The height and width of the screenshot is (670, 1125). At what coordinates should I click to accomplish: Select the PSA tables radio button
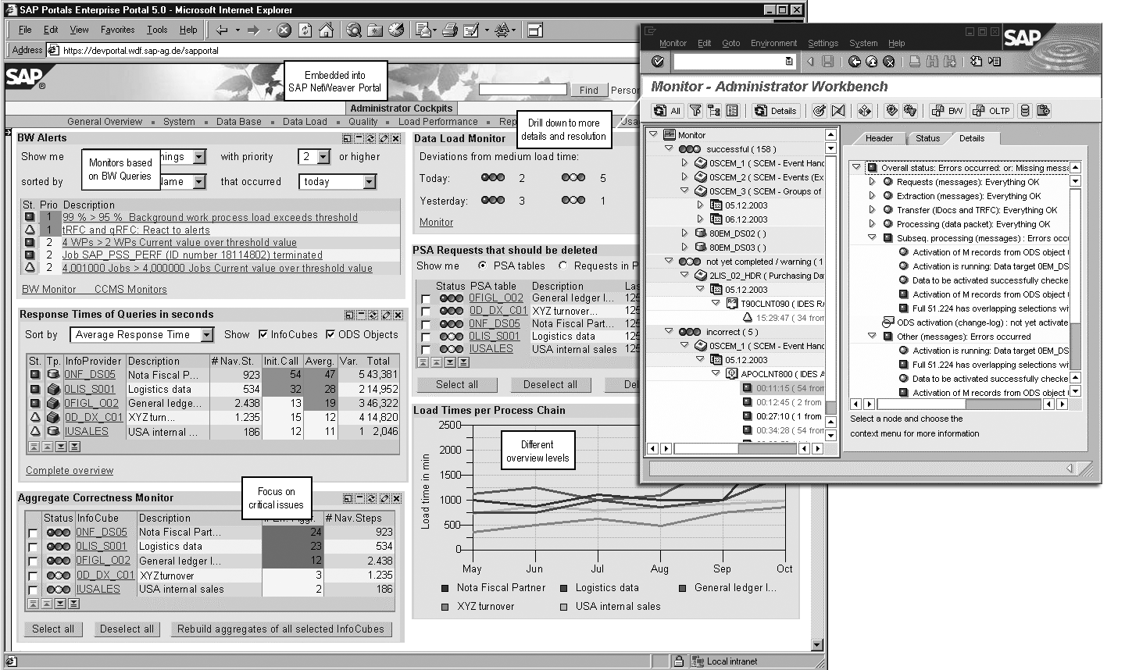482,266
